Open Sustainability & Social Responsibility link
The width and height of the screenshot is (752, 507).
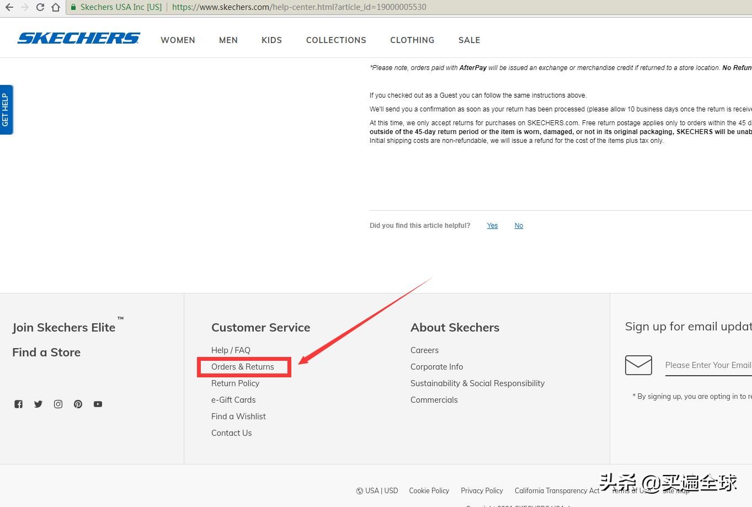pyautogui.click(x=477, y=383)
